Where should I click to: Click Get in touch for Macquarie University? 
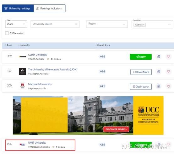[x=141, y=87]
